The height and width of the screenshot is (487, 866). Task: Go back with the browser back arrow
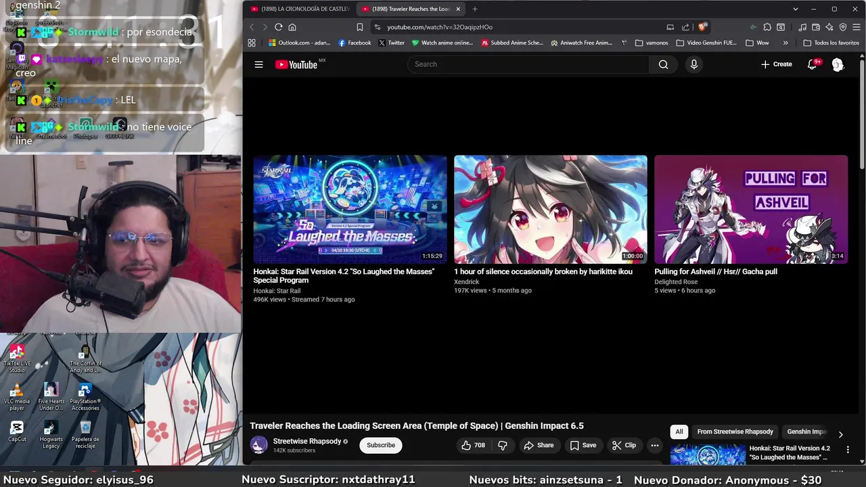coord(252,27)
